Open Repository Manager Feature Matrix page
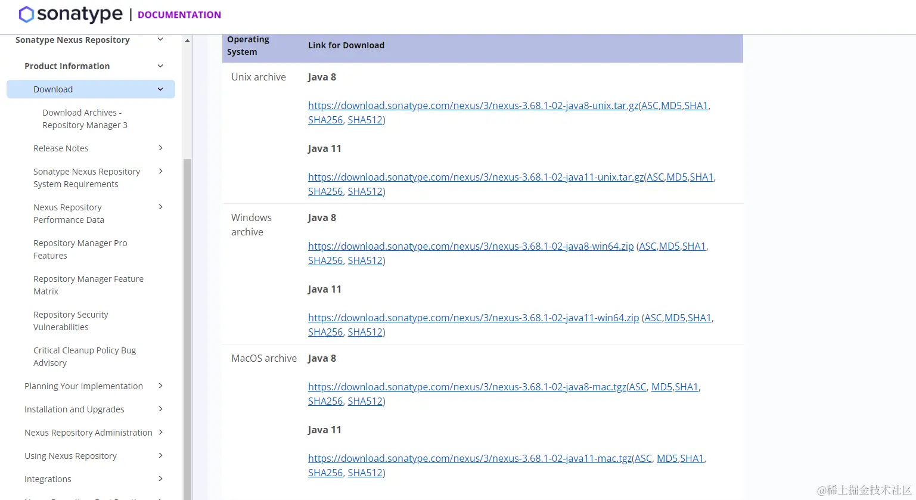The height and width of the screenshot is (500, 916). (88, 285)
